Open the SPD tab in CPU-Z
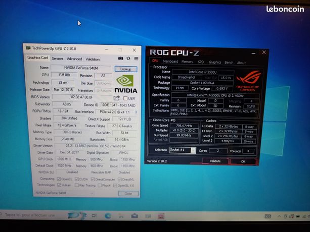This screenshot has height=232, width=310. [x=201, y=62]
